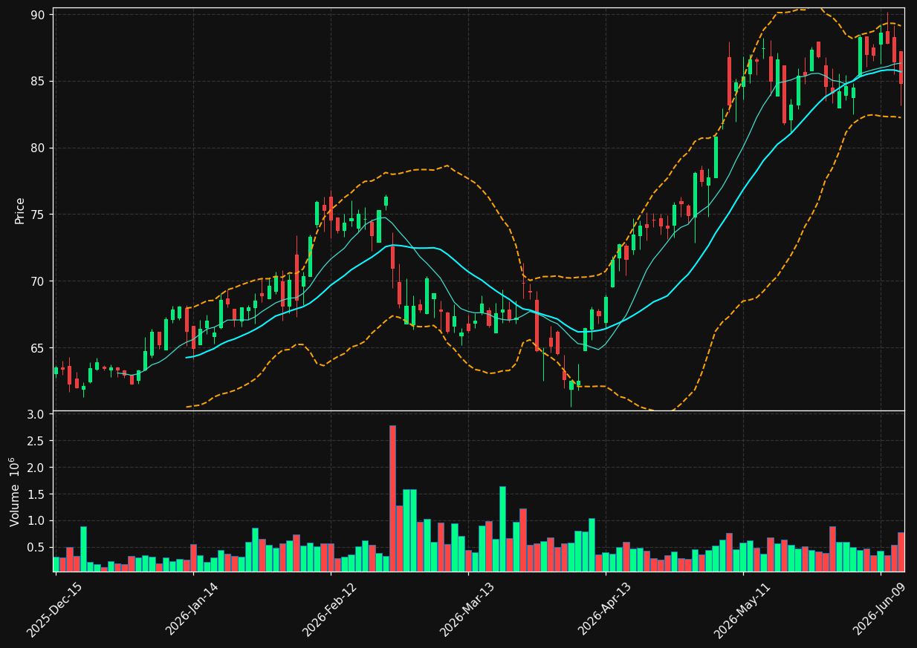
Task: Click the 2026-Jan-14 date label
Action: [x=192, y=609]
